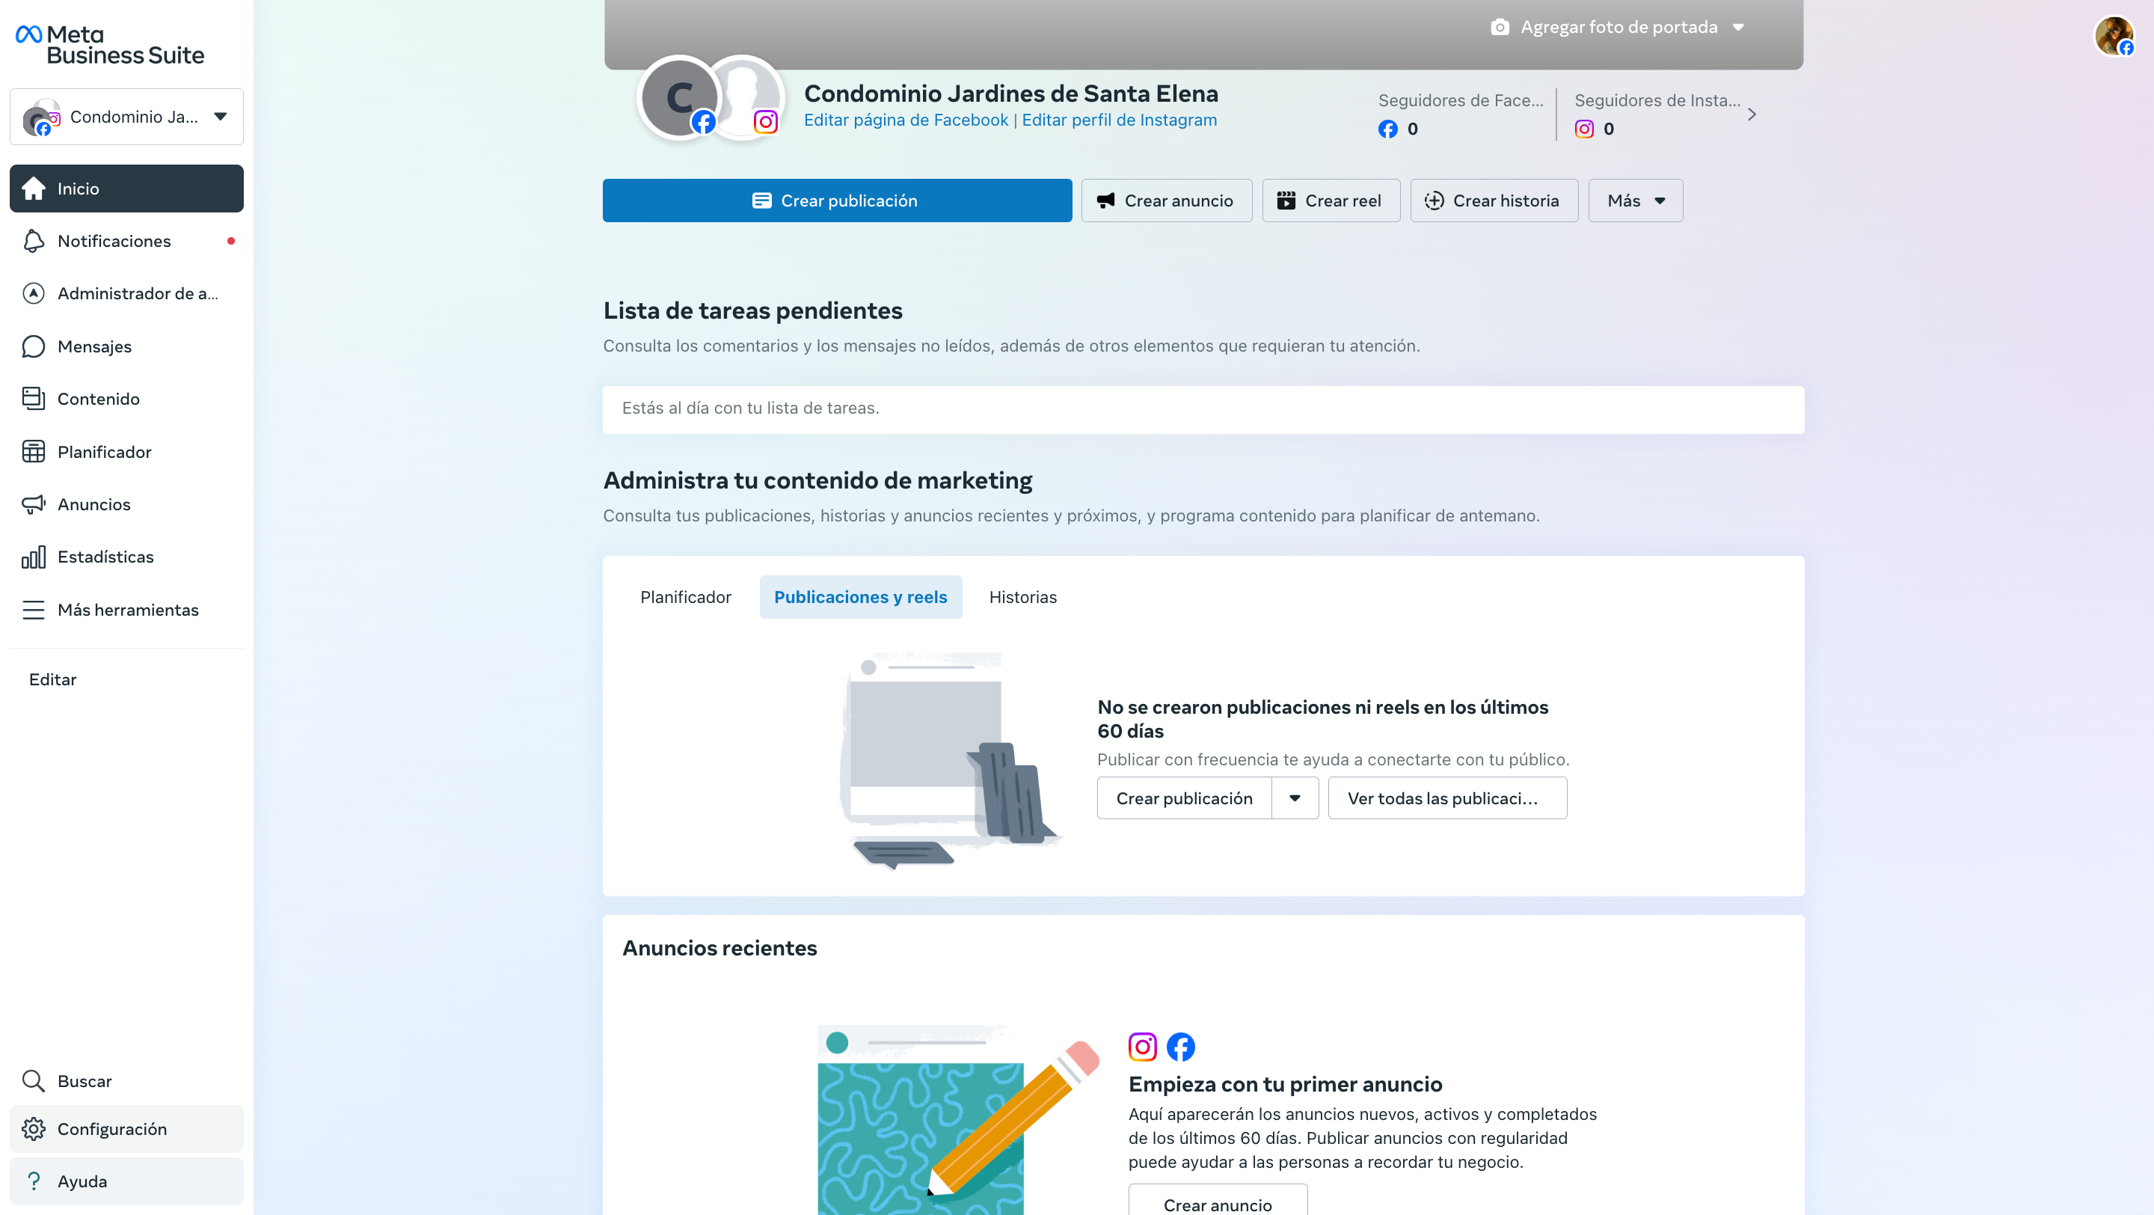
Task: Click the plus-circle icon in Crear historia button
Action: (1434, 201)
